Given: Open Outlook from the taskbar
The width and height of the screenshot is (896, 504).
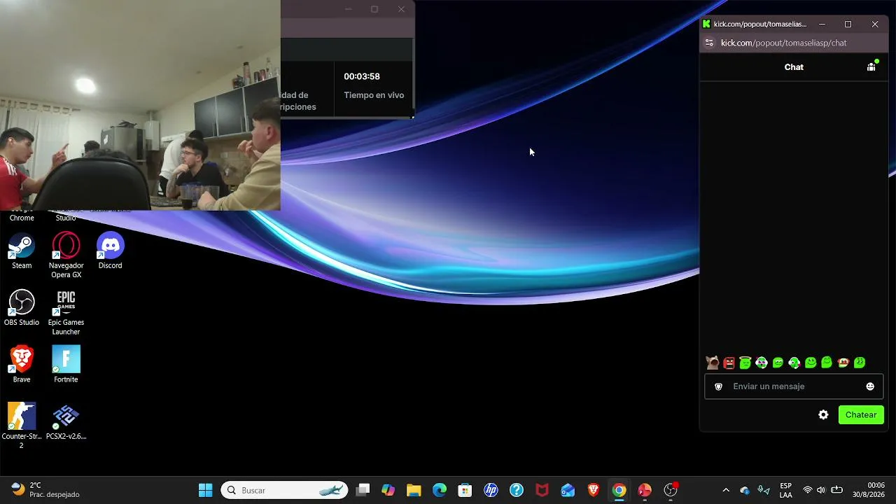Looking at the screenshot, I should click(x=568, y=490).
